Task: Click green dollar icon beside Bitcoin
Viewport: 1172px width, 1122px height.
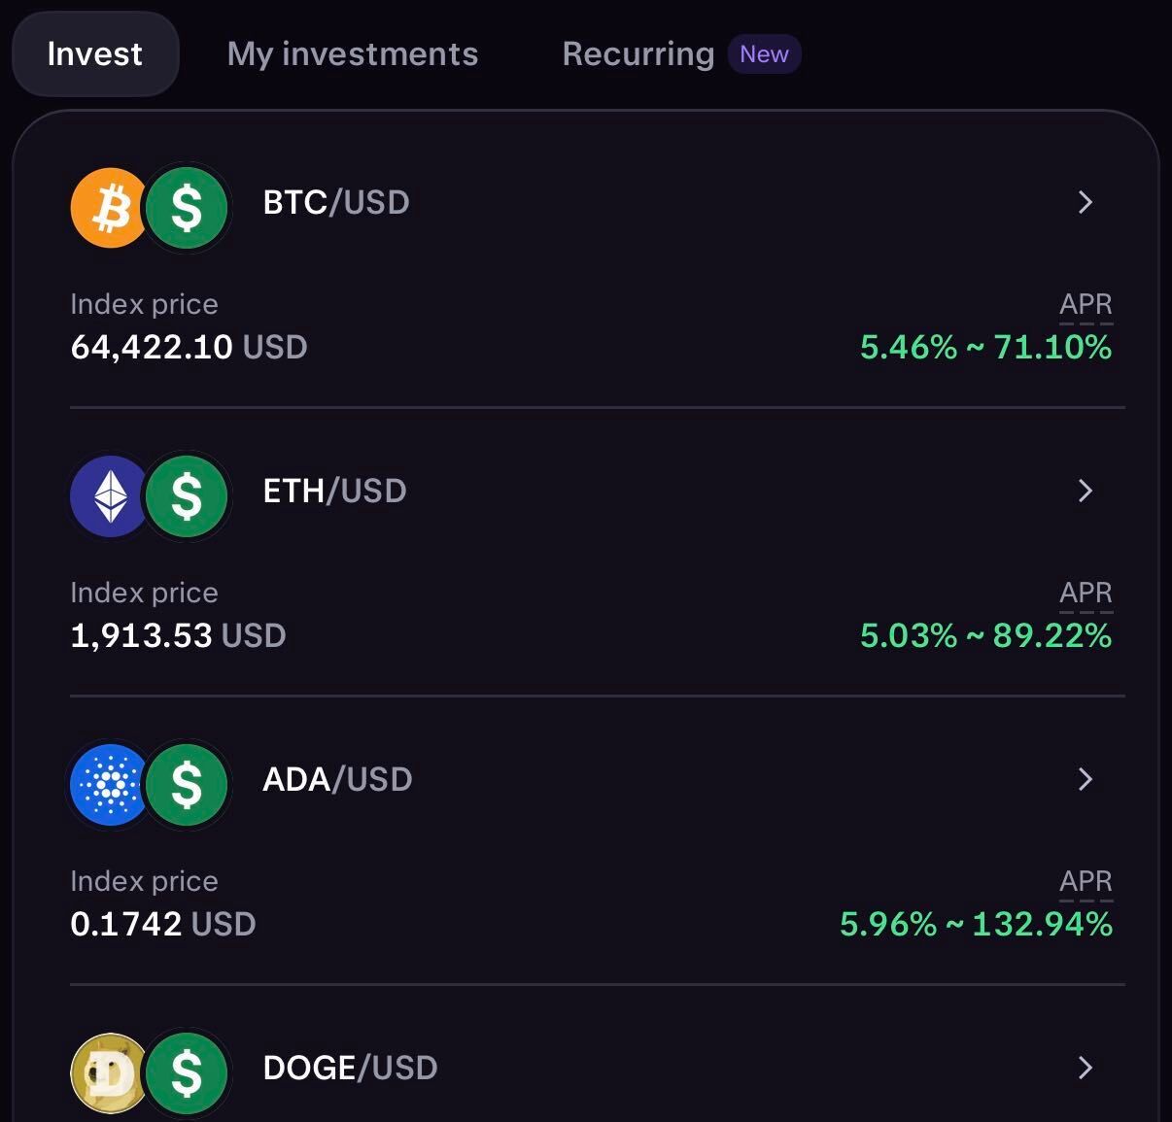Action: [187, 208]
